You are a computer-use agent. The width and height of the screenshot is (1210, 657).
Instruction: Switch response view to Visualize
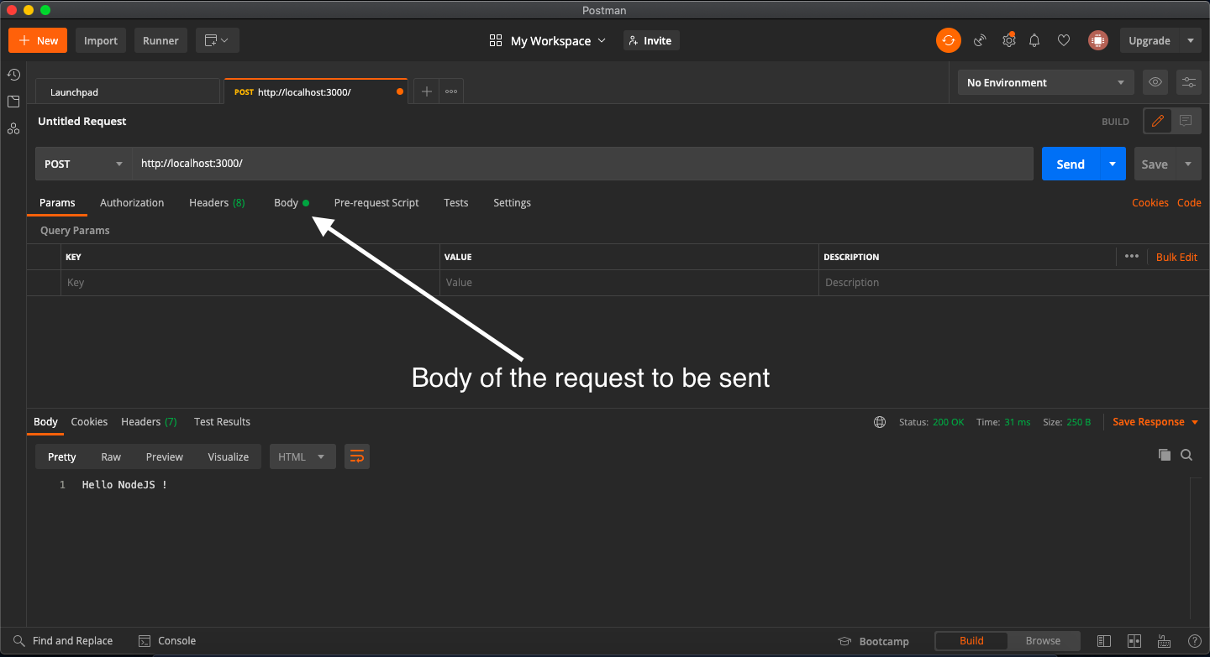[229, 456]
